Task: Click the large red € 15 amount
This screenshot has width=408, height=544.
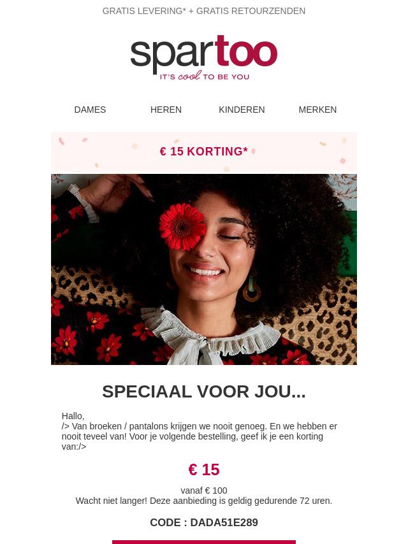Action: click(204, 469)
